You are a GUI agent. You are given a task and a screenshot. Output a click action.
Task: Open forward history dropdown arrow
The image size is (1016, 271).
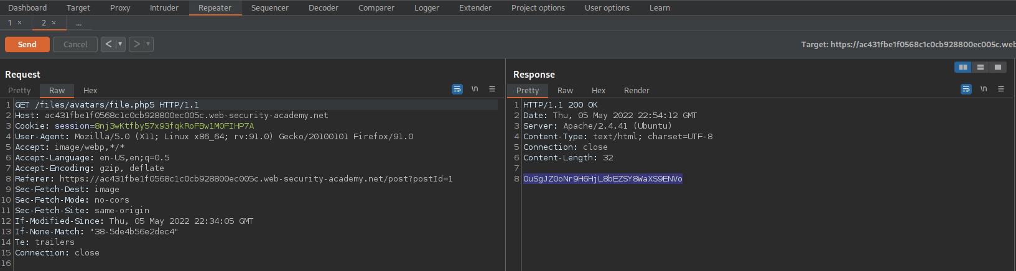148,44
